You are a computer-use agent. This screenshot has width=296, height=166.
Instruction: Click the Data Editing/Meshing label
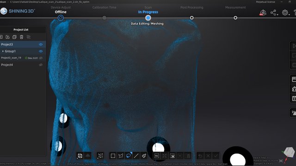[x=147, y=24]
